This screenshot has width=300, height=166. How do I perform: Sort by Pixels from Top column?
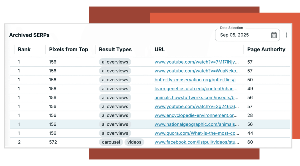pyautogui.click(x=68, y=49)
